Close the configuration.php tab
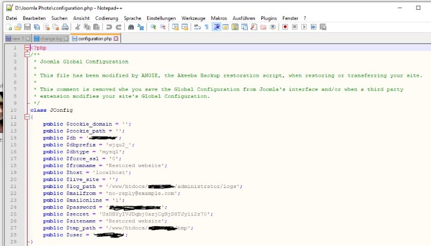The width and height of the screenshot is (431, 246). coord(116,39)
